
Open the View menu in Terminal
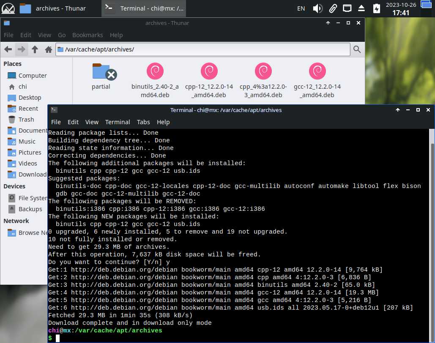click(92, 122)
